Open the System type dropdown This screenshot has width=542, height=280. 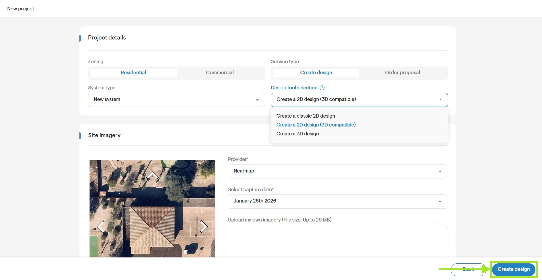(176, 100)
